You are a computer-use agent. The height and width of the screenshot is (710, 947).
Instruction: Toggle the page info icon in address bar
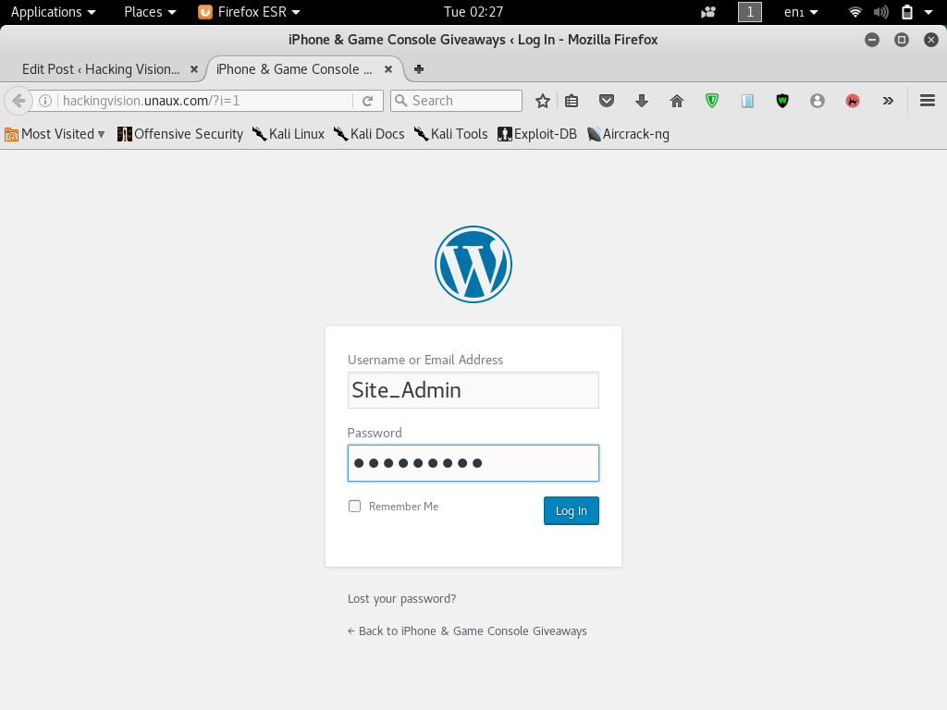click(x=45, y=101)
